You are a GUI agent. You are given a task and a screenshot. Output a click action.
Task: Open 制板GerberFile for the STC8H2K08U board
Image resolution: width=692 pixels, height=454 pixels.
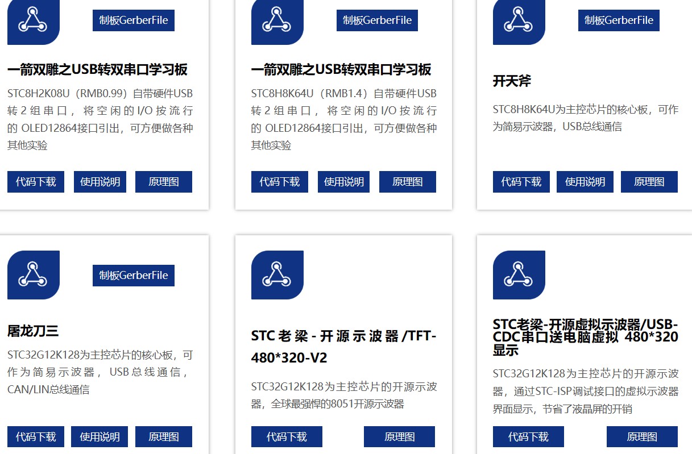(x=134, y=20)
